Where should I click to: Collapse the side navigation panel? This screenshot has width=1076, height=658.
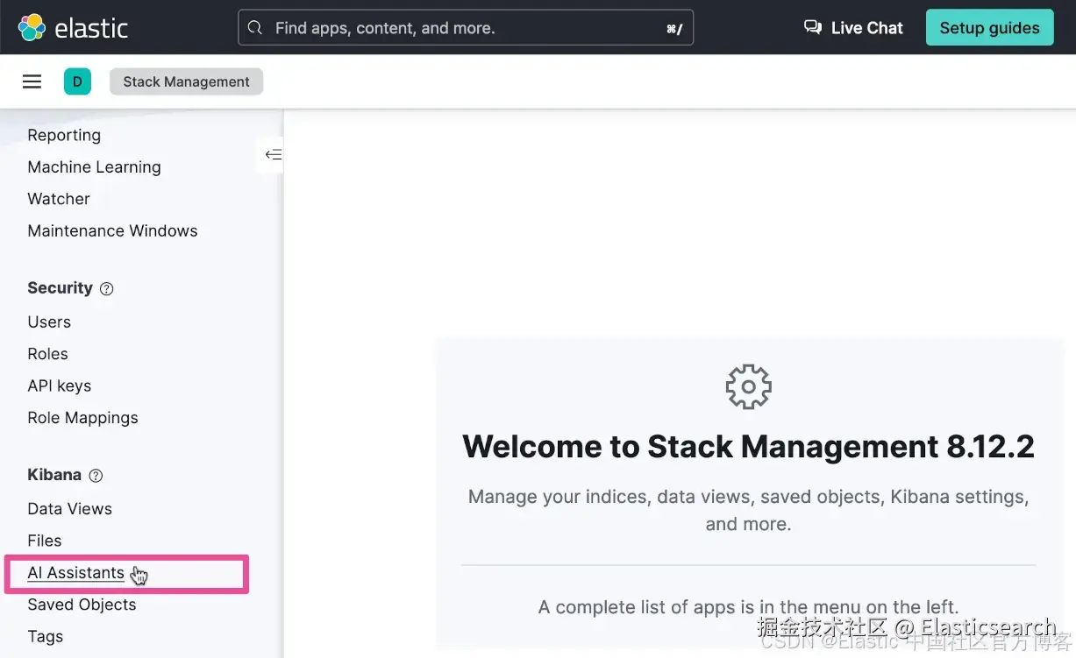(274, 155)
